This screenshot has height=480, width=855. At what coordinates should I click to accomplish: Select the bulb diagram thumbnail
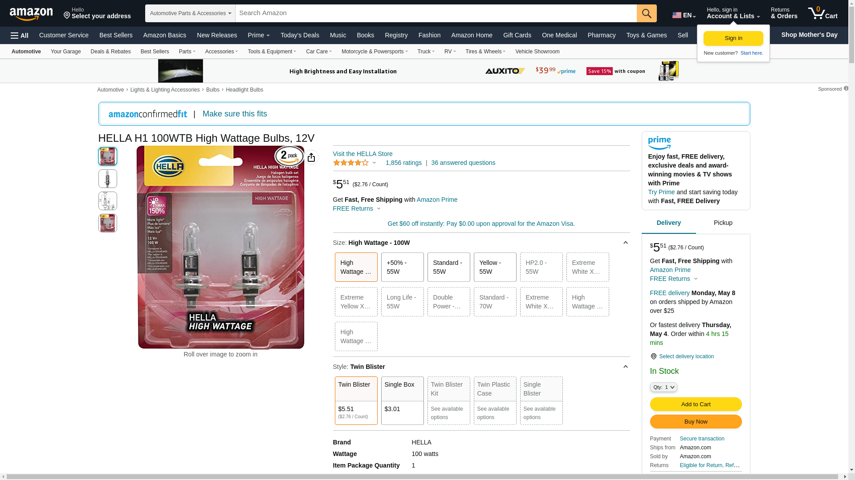108,201
